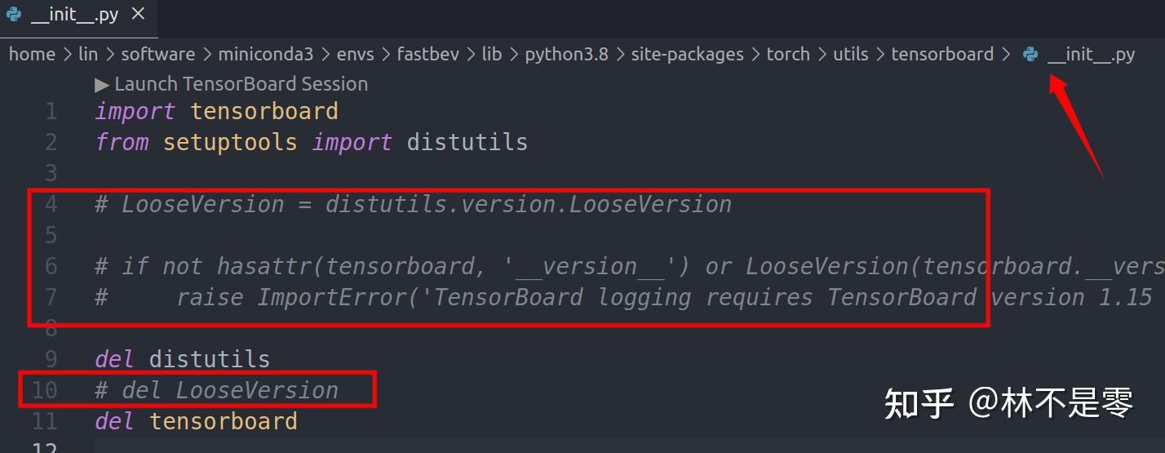Click line number 4 in gutter
1165x453 pixels.
[51, 204]
